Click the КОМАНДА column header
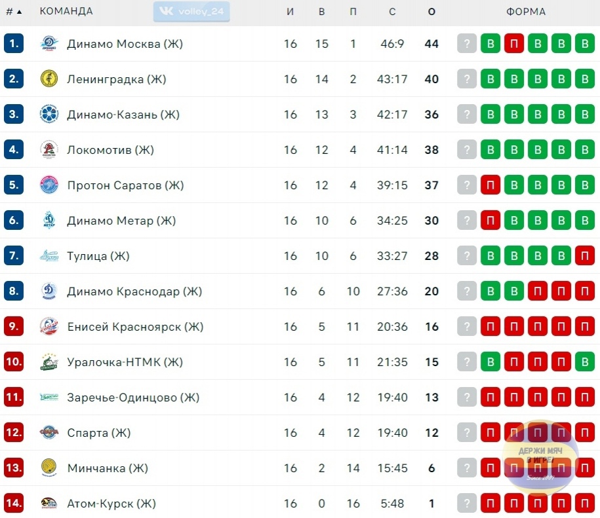Screen dimensions: 600x518 pyautogui.click(x=66, y=11)
